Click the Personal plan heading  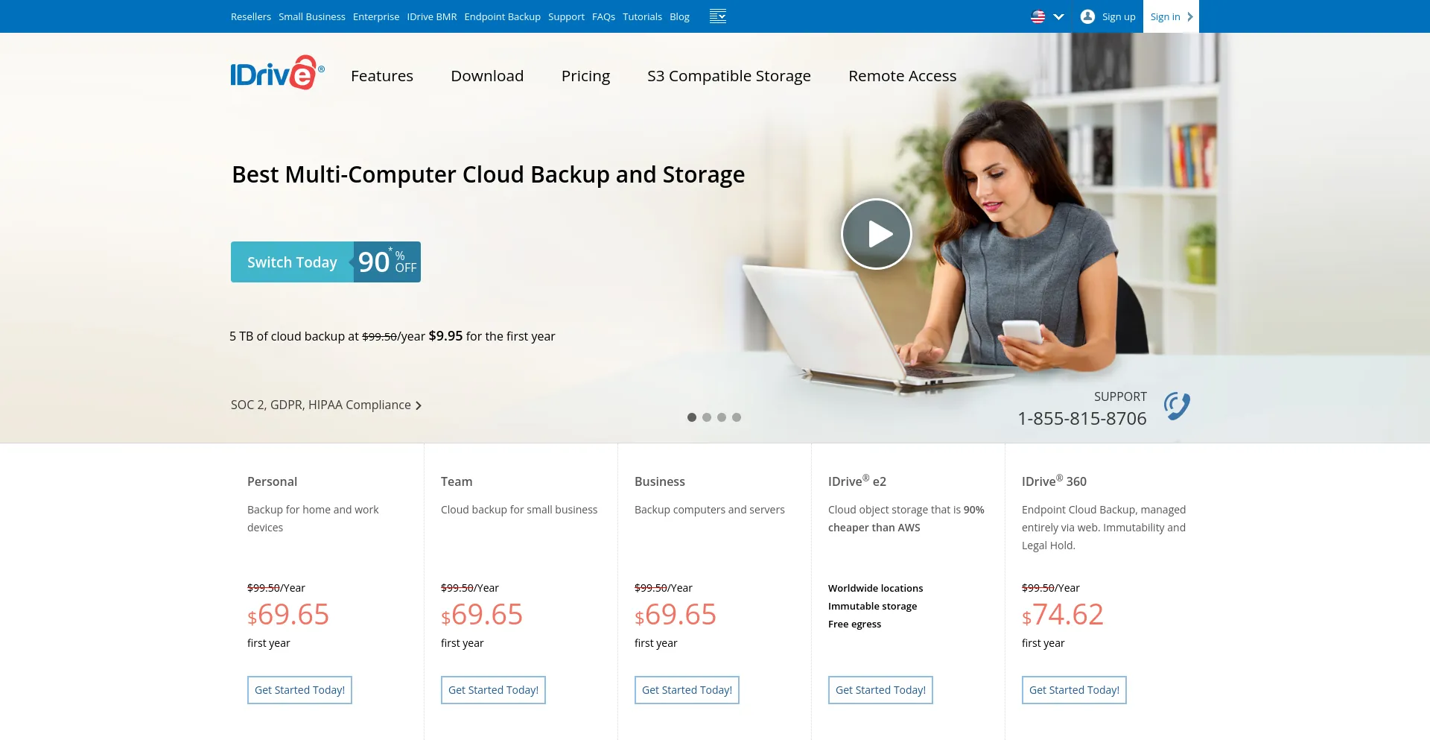[x=272, y=481]
